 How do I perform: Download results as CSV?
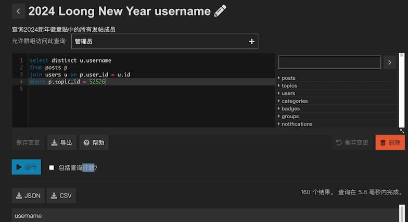[x=61, y=195]
